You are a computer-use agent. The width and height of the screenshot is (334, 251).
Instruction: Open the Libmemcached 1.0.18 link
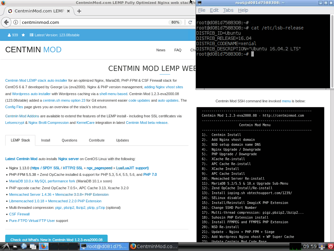tap(55, 201)
